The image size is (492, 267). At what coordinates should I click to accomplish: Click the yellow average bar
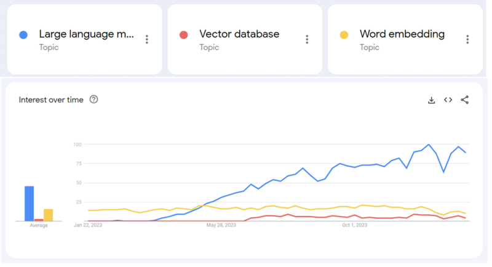[49, 215]
